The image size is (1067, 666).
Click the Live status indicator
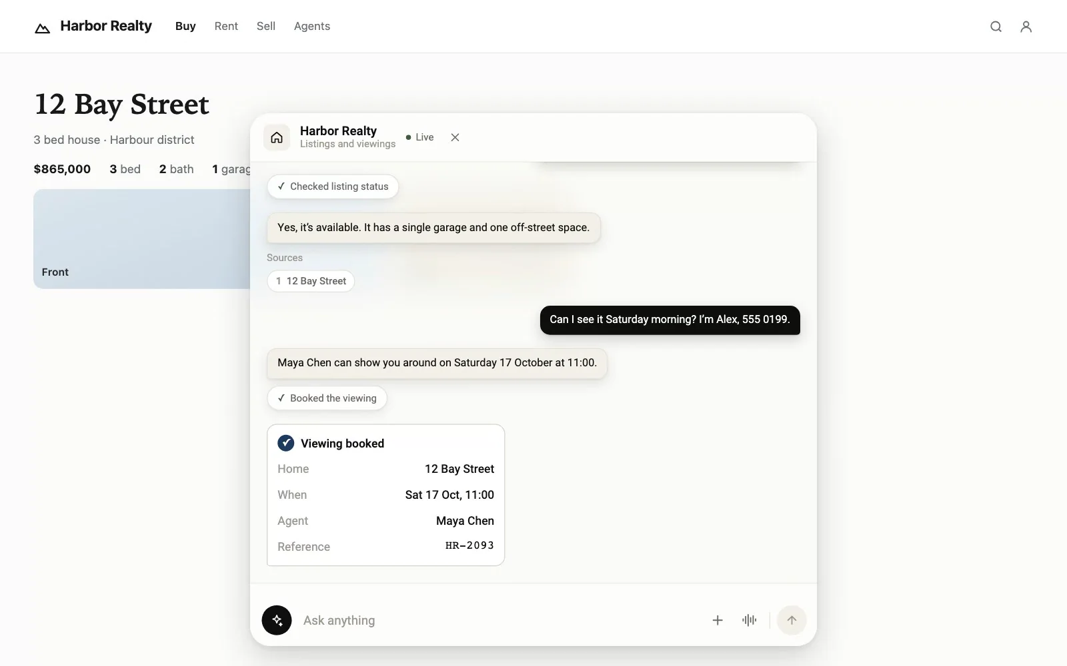(420, 137)
